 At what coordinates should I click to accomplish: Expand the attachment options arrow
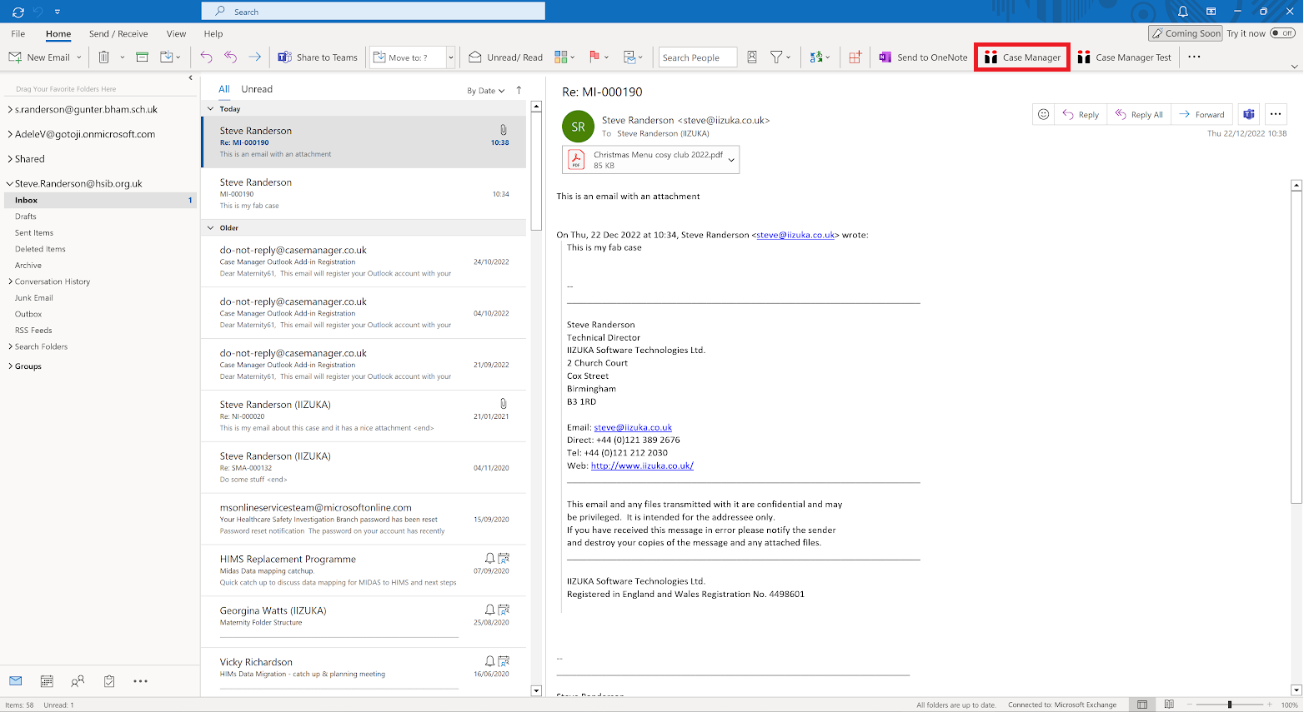click(732, 160)
